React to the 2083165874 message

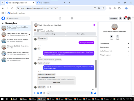tap(48, 87)
